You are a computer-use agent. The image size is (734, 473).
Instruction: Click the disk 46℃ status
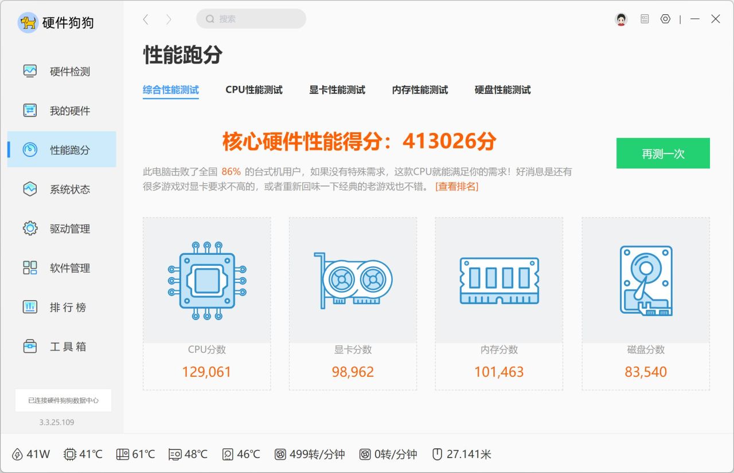[x=241, y=454]
